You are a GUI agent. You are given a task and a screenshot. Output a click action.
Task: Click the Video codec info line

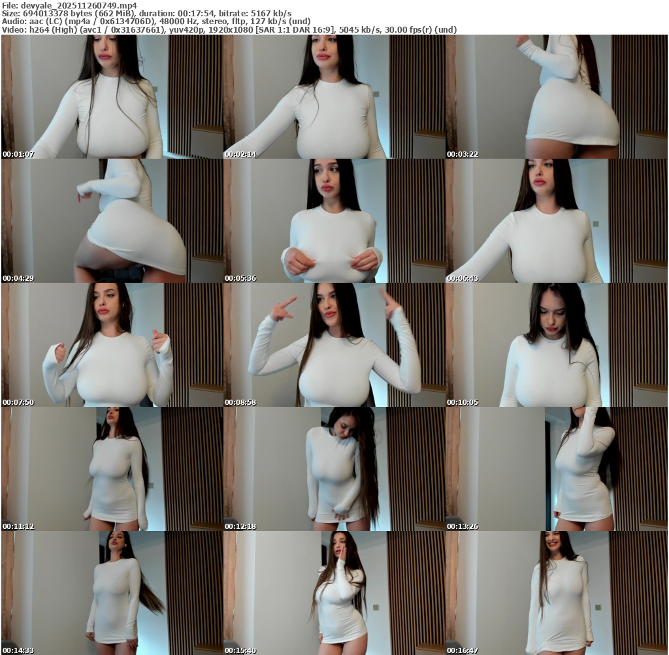[x=229, y=29]
